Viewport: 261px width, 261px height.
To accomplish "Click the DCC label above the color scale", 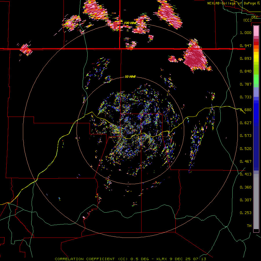I will [x=255, y=17].
